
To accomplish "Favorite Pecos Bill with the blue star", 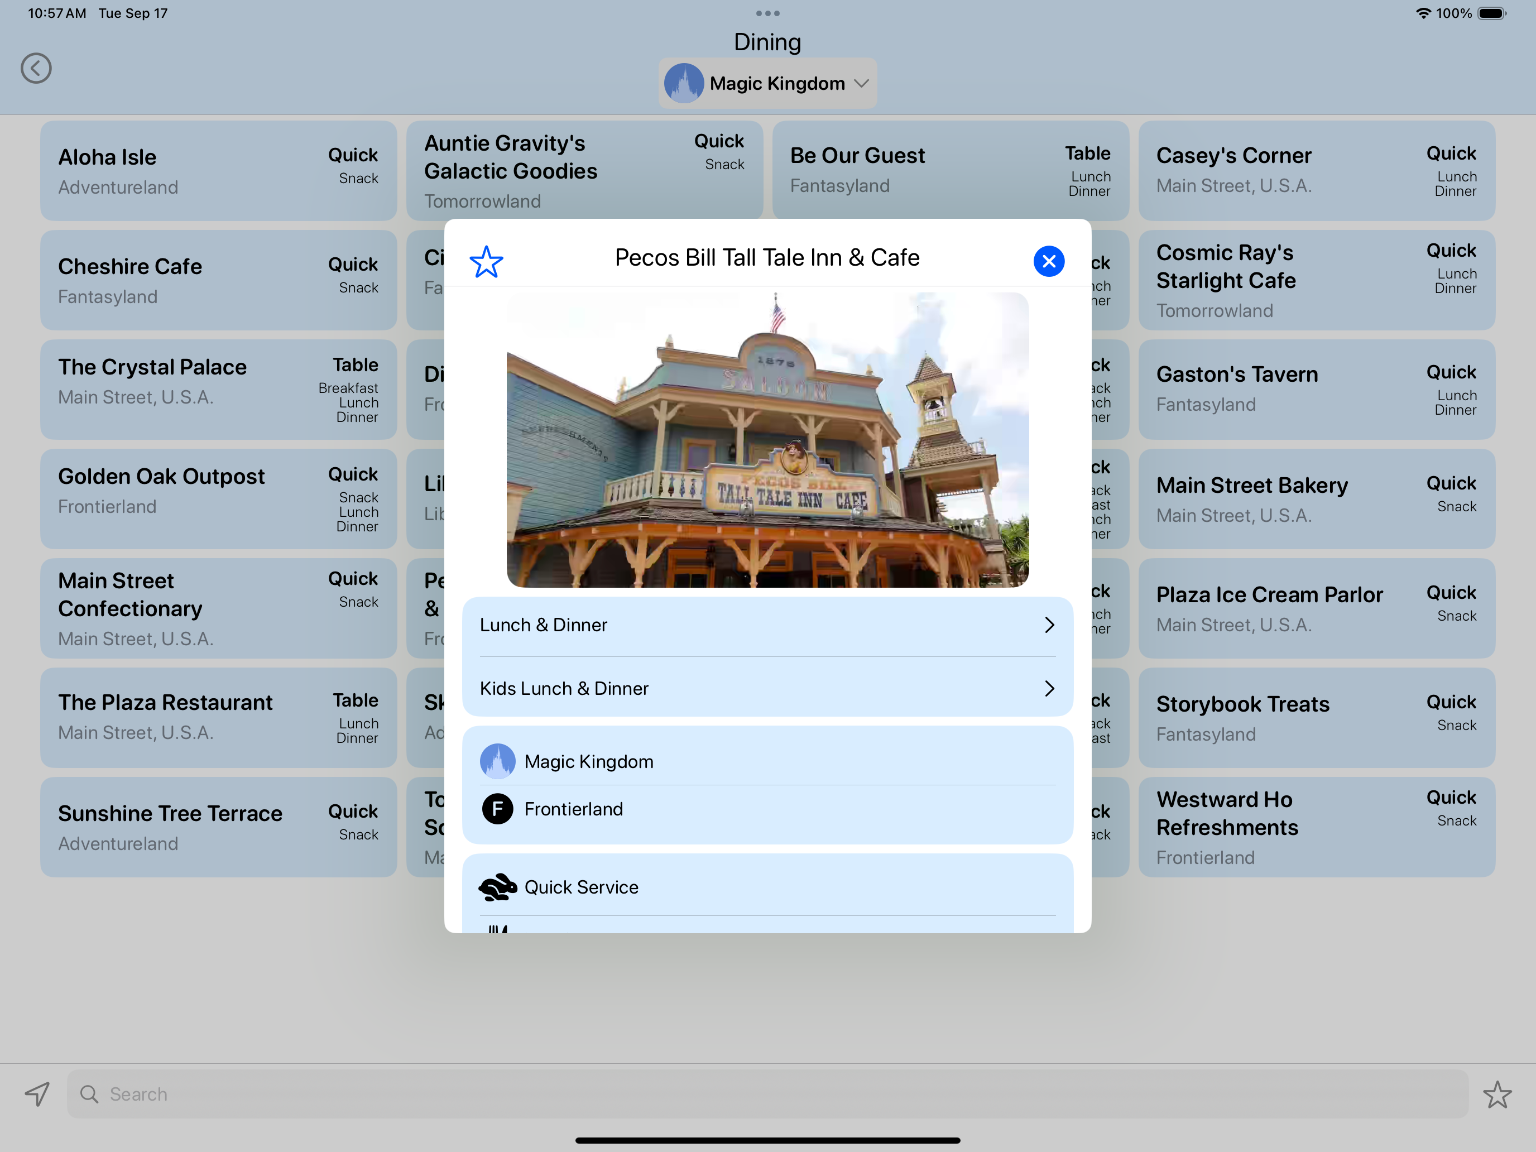I will (x=486, y=262).
